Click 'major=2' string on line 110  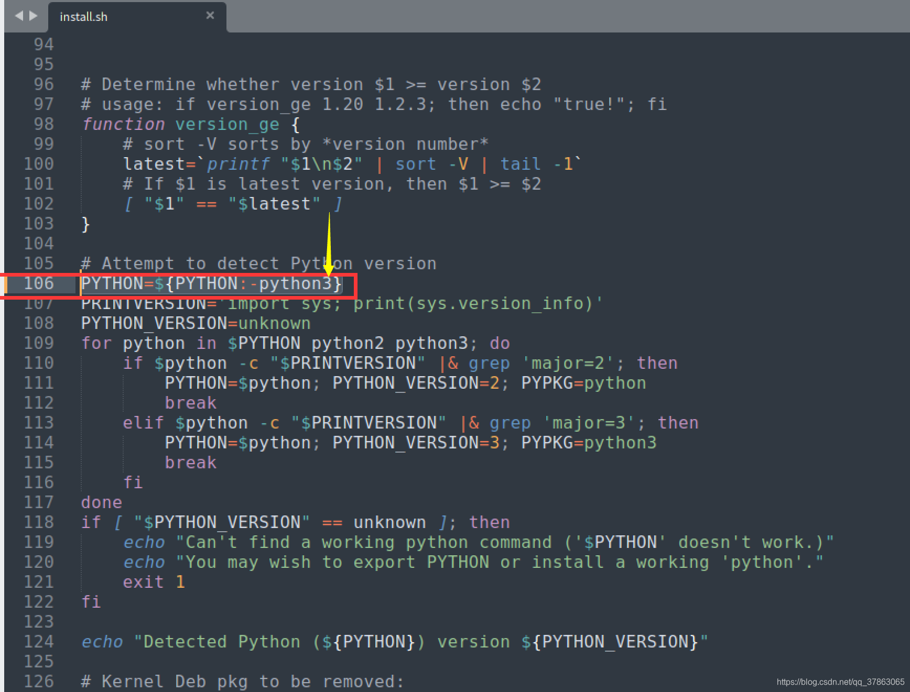(x=568, y=364)
